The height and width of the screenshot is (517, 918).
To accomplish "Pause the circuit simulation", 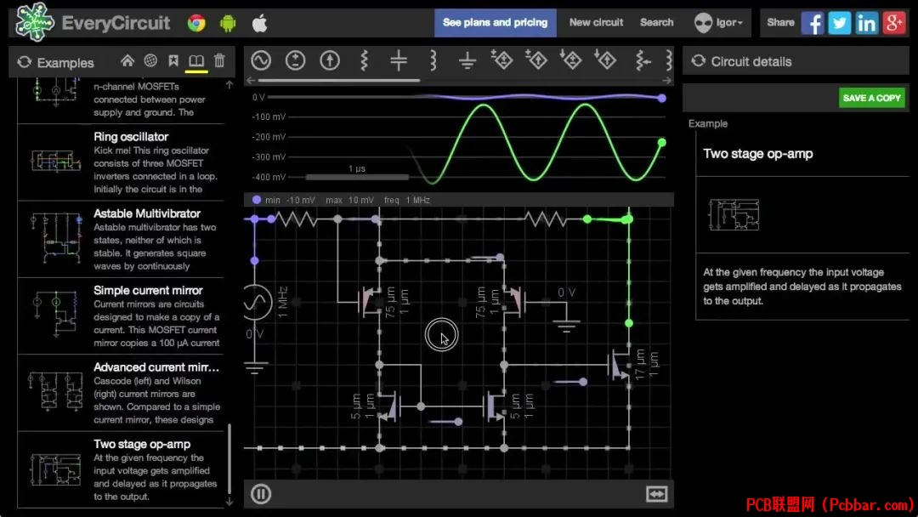I will (261, 494).
